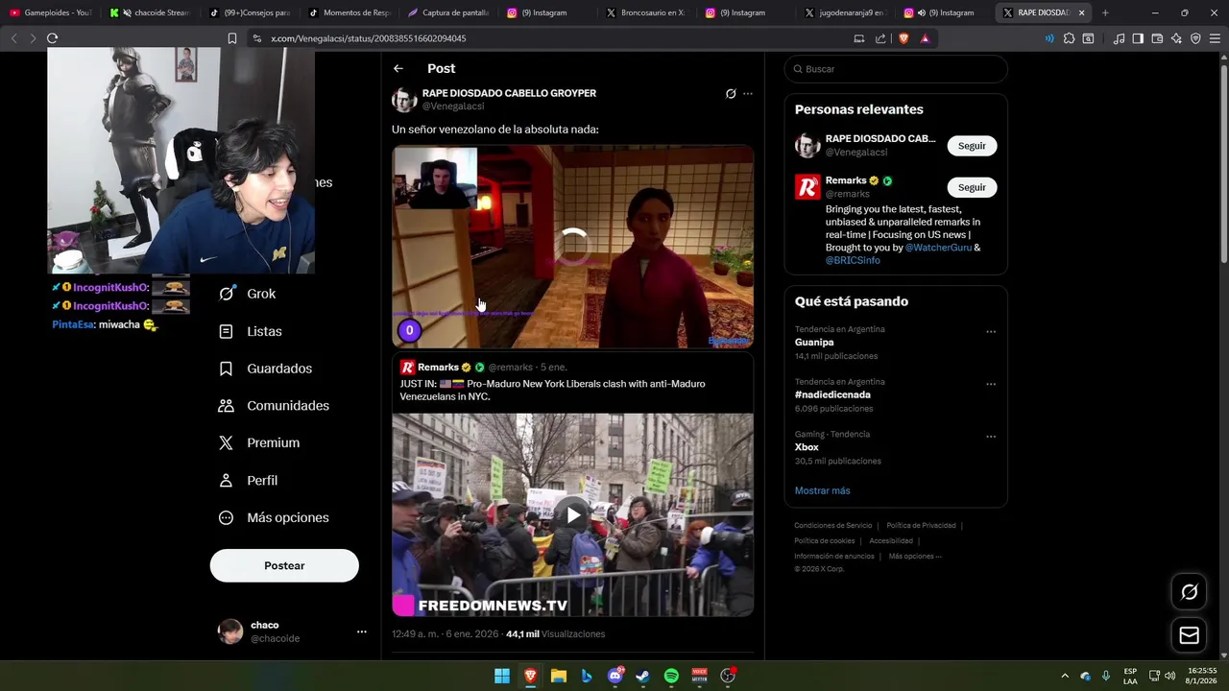
Task: Switch to the chacoide Stream tab
Action: click(149, 12)
